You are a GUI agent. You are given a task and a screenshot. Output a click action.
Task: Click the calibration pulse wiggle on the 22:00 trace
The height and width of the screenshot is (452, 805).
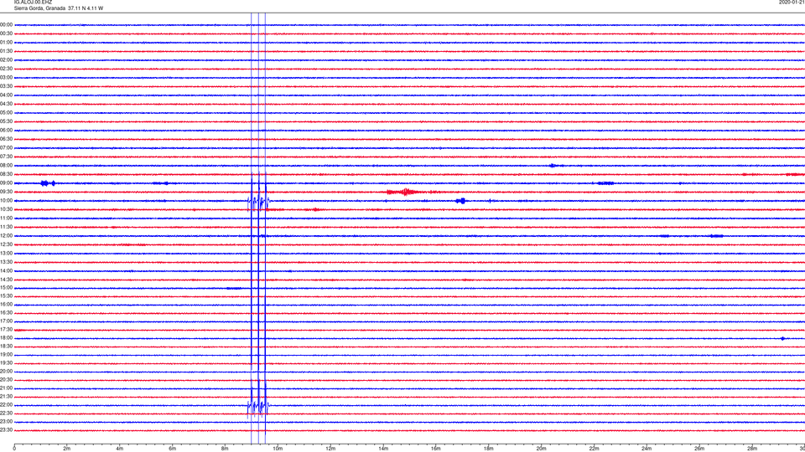[x=257, y=408]
